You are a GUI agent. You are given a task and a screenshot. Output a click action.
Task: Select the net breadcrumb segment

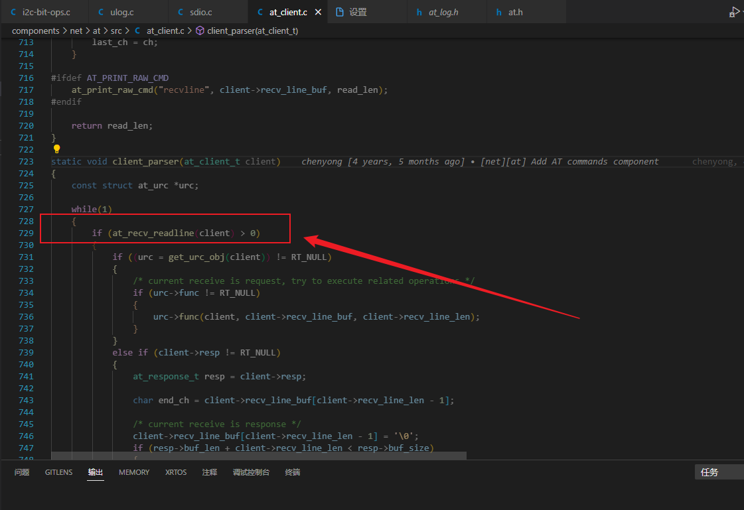point(76,31)
